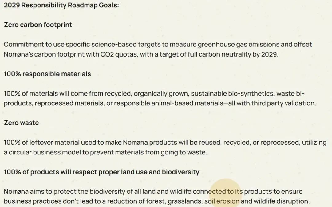Click the "2029 Responsibility Roadmap Goals:" title

coord(61,5)
